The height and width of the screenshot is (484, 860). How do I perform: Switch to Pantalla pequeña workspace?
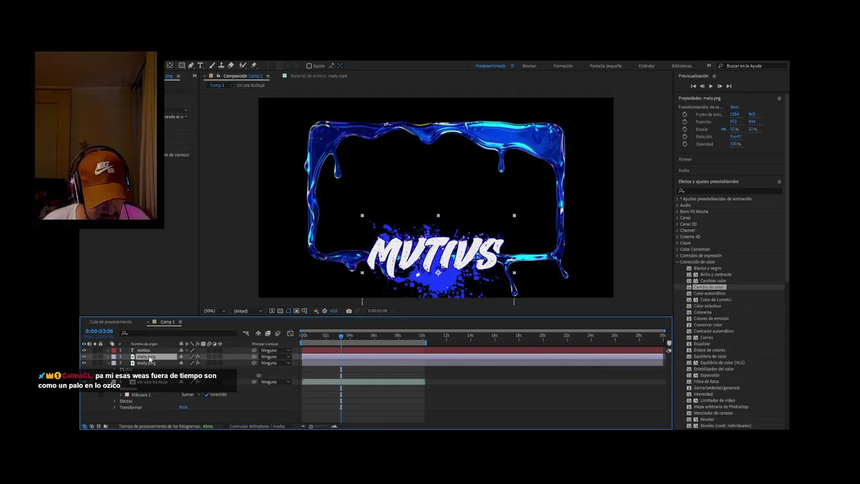pyautogui.click(x=605, y=66)
